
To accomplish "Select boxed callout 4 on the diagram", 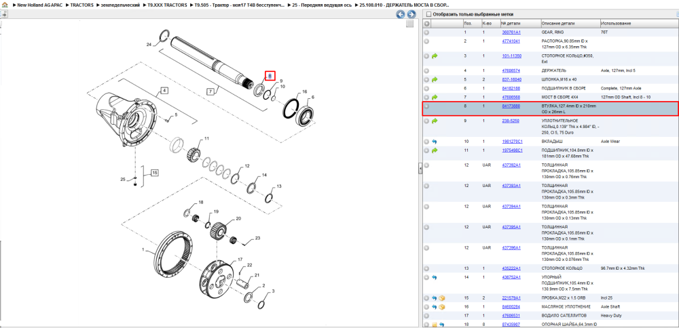I will (x=164, y=91).
